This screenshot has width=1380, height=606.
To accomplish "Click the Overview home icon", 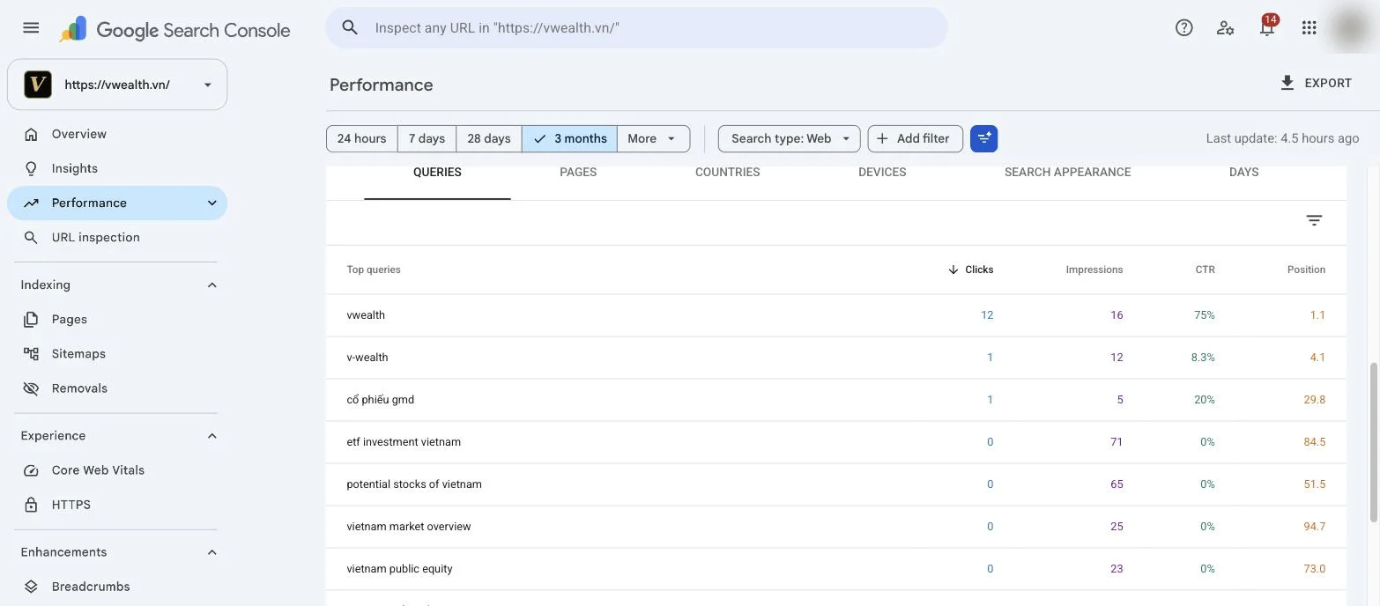I will pyautogui.click(x=31, y=134).
